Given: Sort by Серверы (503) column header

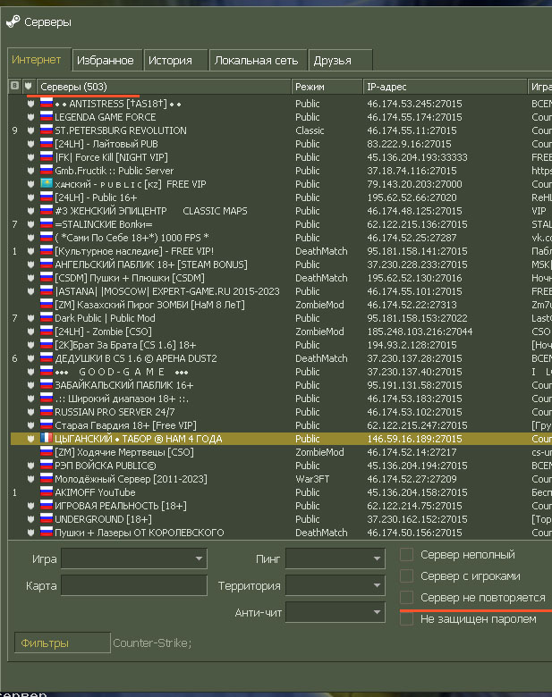Looking at the screenshot, I should (x=164, y=87).
